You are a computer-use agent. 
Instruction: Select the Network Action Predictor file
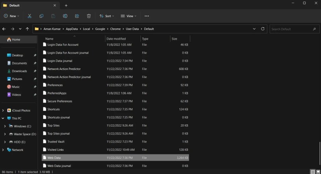115,69
